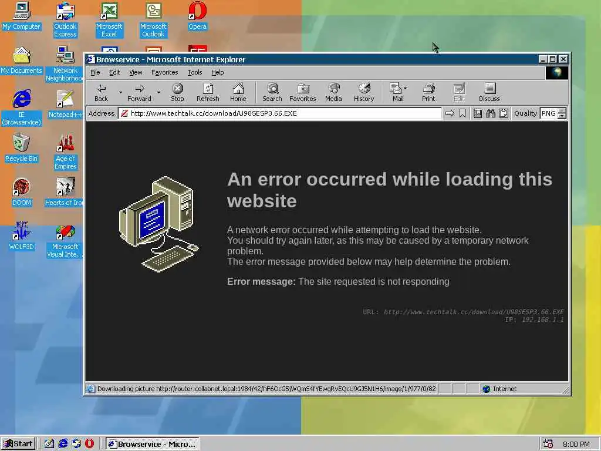Click the bookmark icon beside Go arrow
This screenshot has width=601, height=451.
coord(462,113)
